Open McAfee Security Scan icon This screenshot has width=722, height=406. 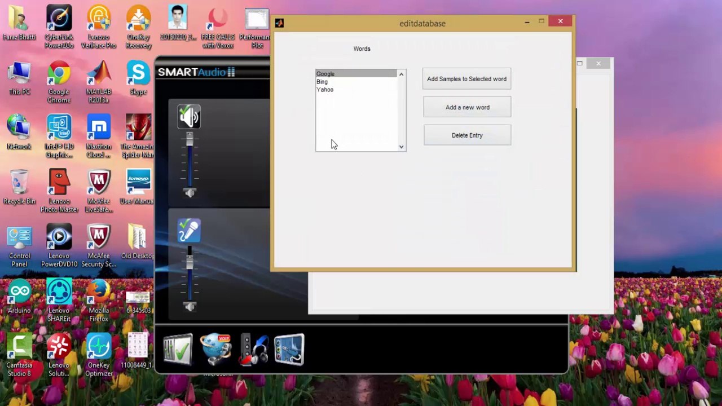click(99, 246)
